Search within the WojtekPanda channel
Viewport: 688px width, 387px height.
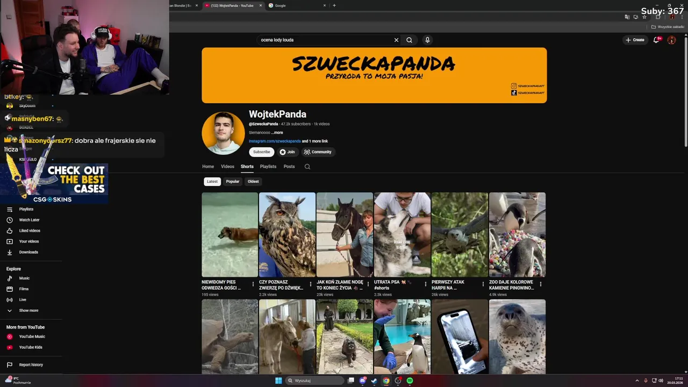[x=307, y=167]
